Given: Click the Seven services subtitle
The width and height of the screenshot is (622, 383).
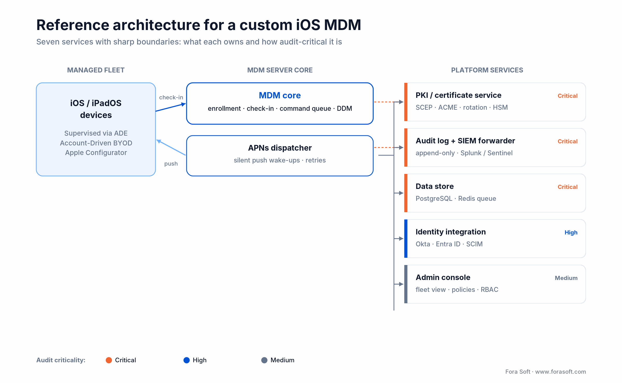Looking at the screenshot, I should 189,42.
